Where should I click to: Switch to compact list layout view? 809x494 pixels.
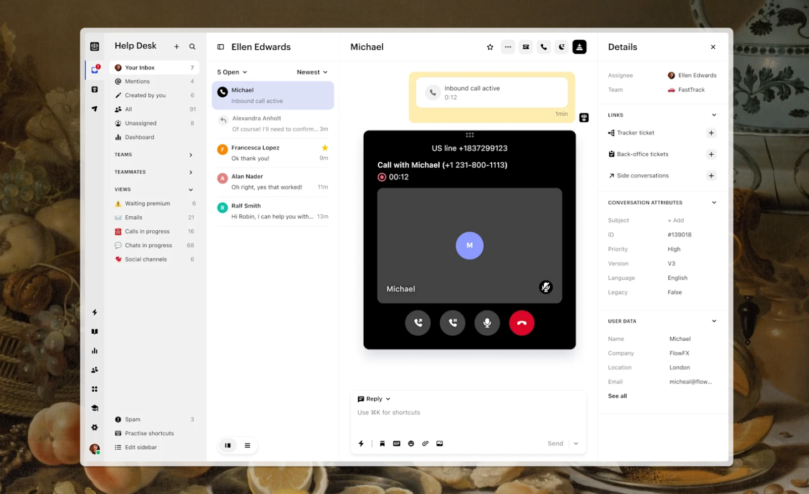coord(248,445)
